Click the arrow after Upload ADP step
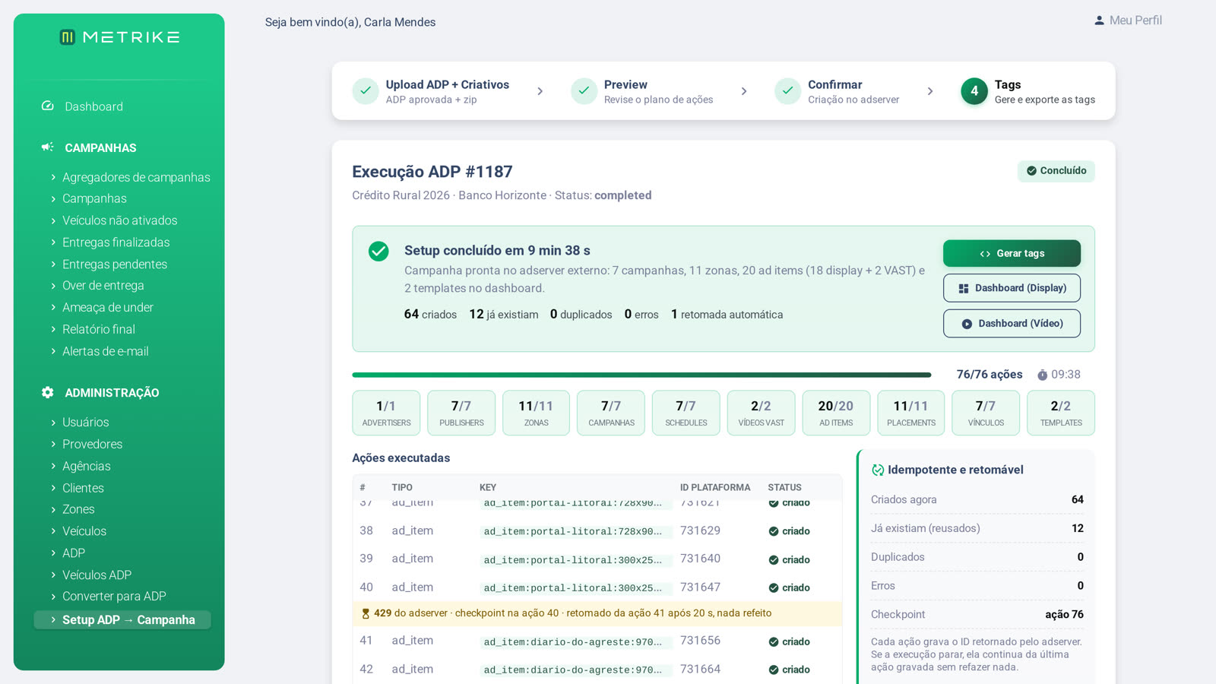Screen dimensions: 1216x684 tap(540, 91)
